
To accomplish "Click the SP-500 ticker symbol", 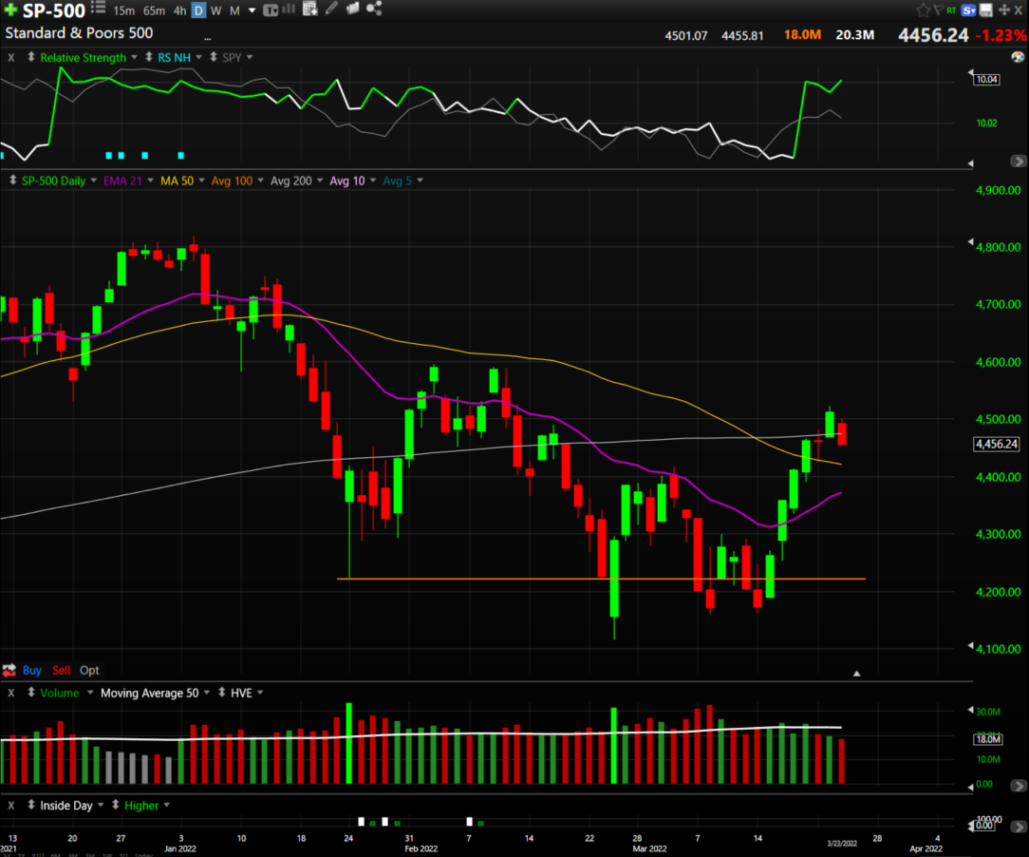I will 54,10.
